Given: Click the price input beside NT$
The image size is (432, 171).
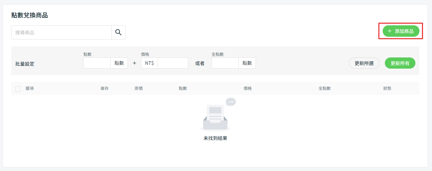Looking at the screenshot, I should tap(173, 63).
